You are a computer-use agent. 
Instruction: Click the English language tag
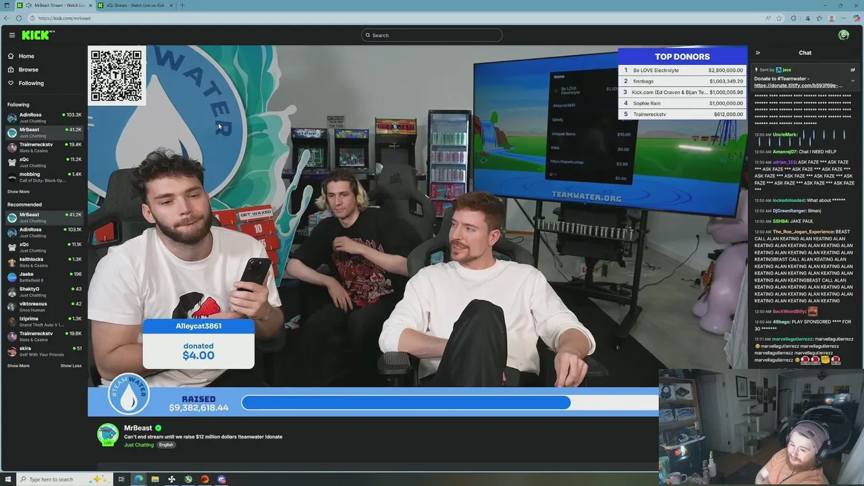click(x=166, y=445)
